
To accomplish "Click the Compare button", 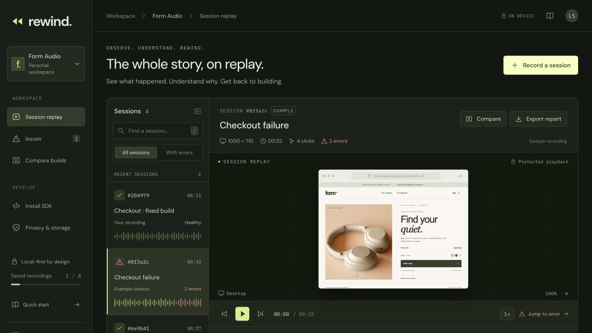I will pos(483,119).
